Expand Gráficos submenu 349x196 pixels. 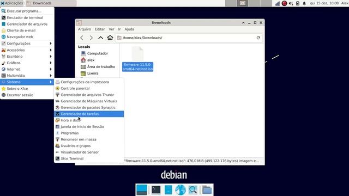[27, 63]
